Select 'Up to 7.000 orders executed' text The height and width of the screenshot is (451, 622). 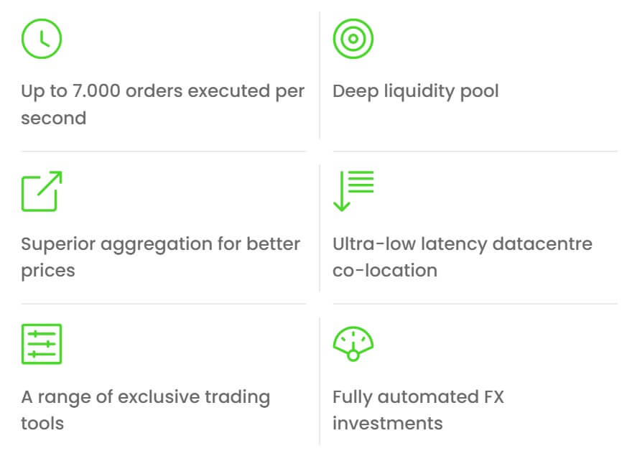tap(142, 91)
